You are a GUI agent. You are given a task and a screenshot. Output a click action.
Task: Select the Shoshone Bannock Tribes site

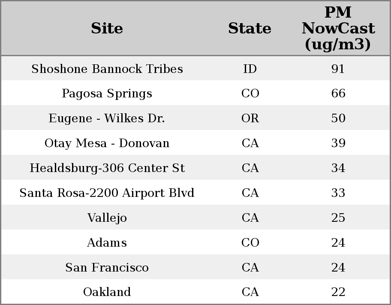click(107, 69)
